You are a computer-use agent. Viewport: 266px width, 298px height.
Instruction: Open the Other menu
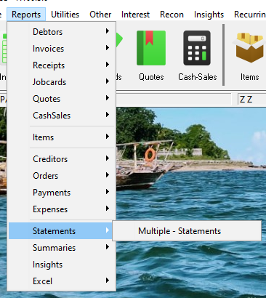100,15
